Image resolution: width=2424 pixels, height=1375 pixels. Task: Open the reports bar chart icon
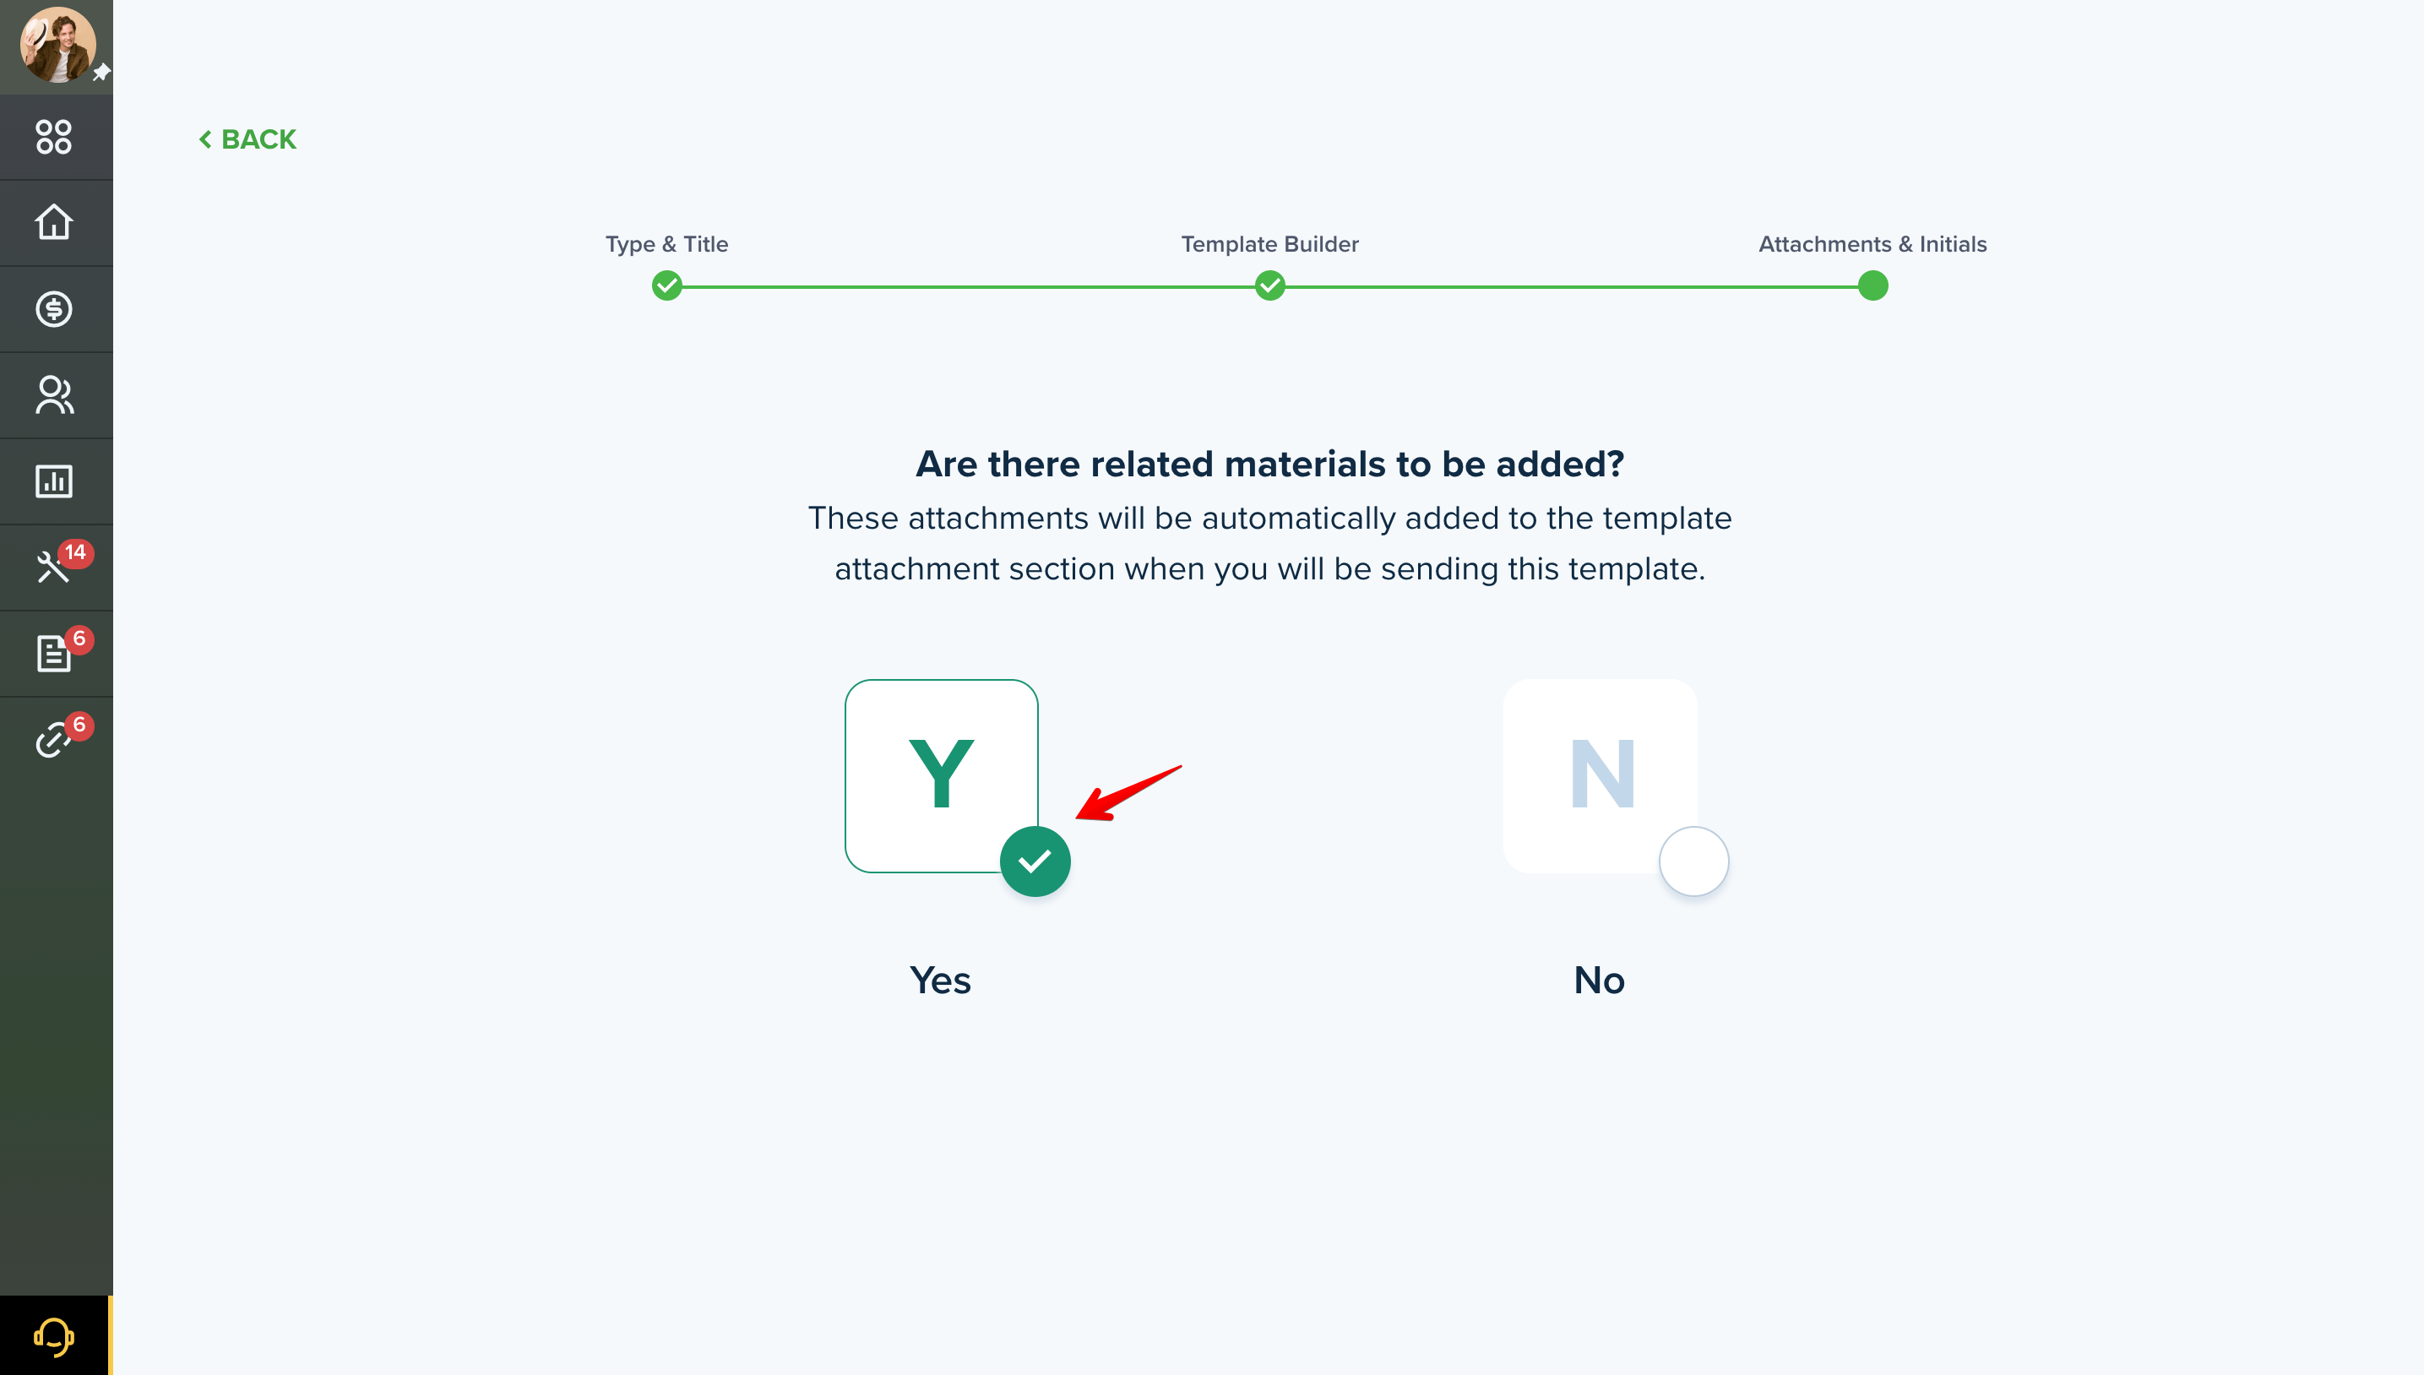(54, 481)
